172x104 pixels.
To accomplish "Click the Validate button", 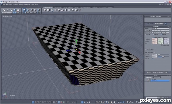I will coord(150,72).
